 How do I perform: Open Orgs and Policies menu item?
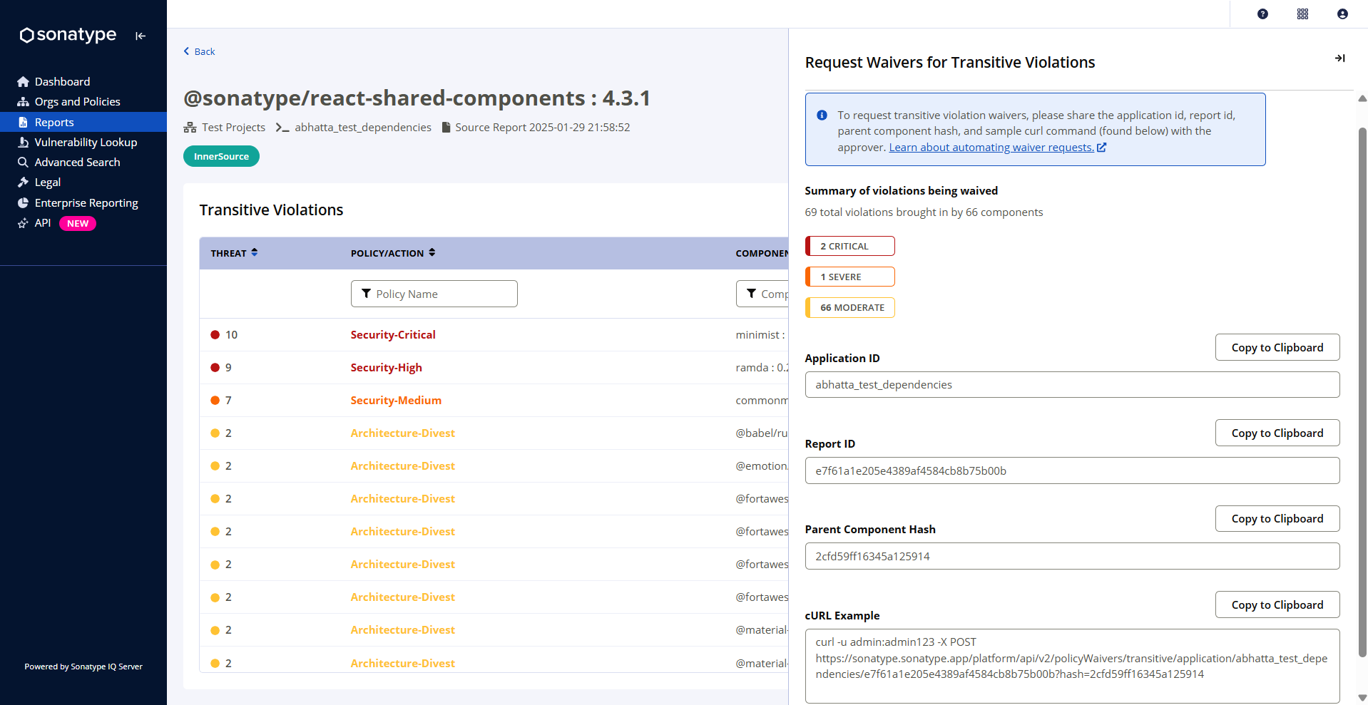click(x=83, y=102)
